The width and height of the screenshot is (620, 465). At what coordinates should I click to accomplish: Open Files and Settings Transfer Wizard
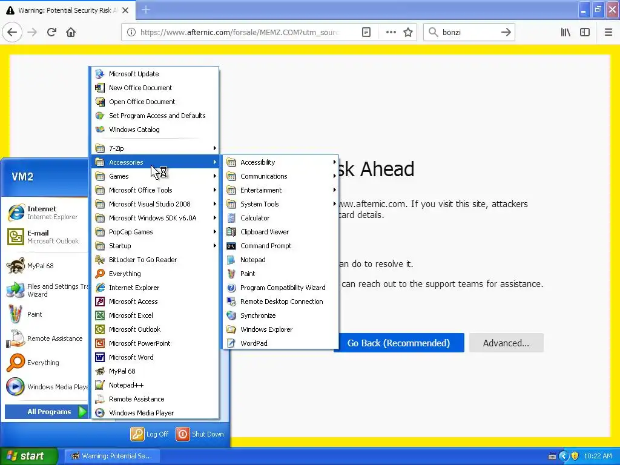click(45, 290)
